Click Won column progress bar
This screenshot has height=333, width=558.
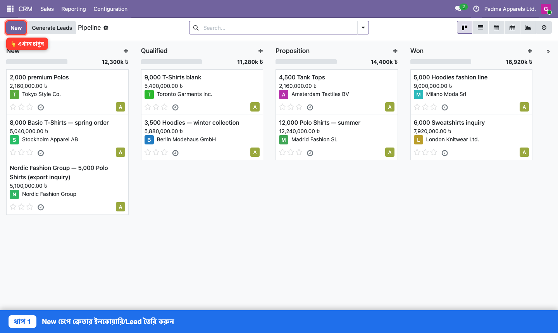[x=441, y=62]
